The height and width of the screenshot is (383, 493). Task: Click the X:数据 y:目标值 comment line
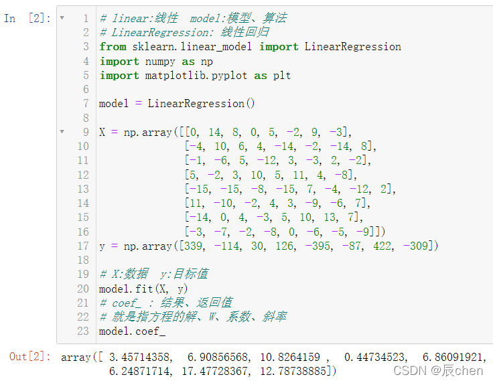pyautogui.click(x=154, y=274)
